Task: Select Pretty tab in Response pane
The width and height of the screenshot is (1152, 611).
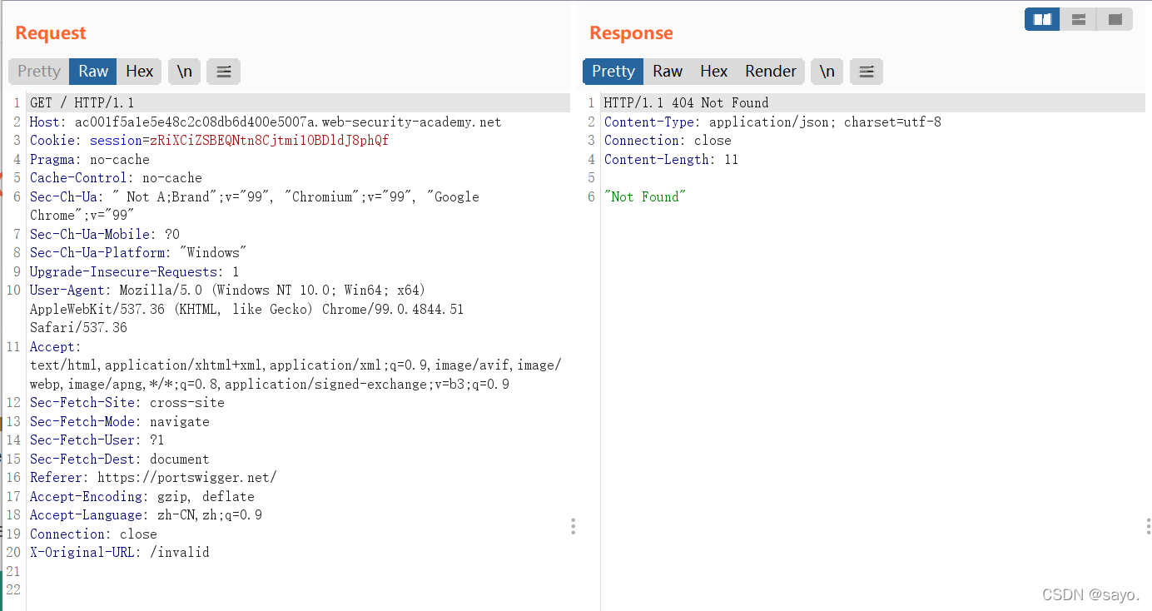Action: [613, 72]
